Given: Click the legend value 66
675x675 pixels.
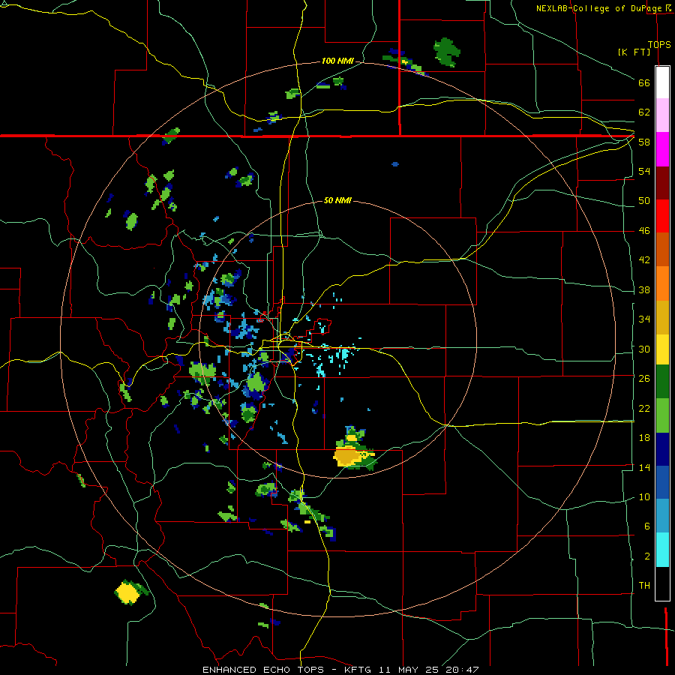Looking at the screenshot, I should (644, 82).
